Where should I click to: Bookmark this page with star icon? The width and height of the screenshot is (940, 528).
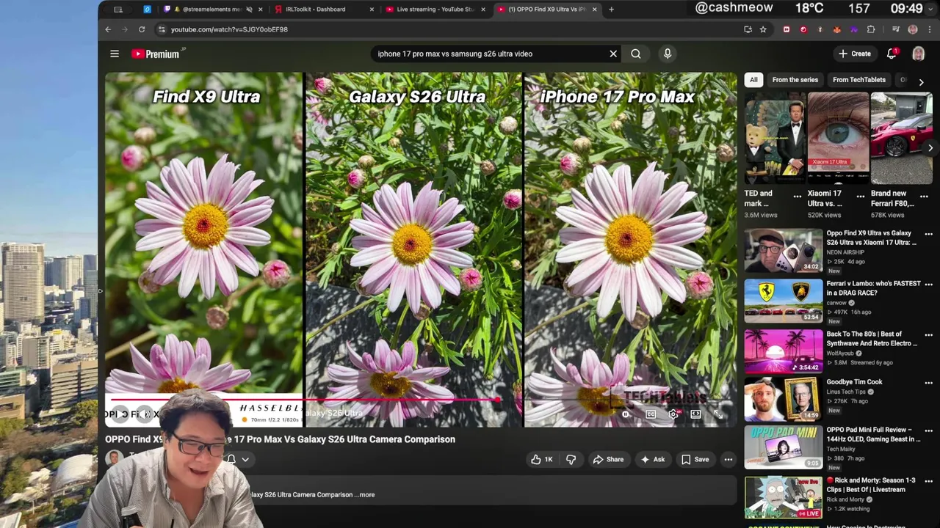click(763, 29)
